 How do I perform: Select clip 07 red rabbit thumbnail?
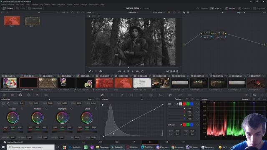[x=123, y=83]
